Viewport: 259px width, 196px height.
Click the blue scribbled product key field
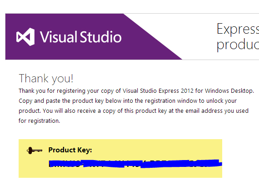click(x=135, y=164)
